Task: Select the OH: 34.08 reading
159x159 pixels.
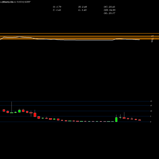Action: [x=110, y=10]
